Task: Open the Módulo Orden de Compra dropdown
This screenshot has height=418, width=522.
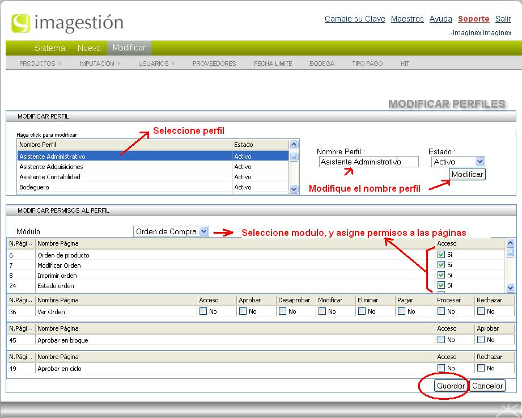Action: click(171, 231)
